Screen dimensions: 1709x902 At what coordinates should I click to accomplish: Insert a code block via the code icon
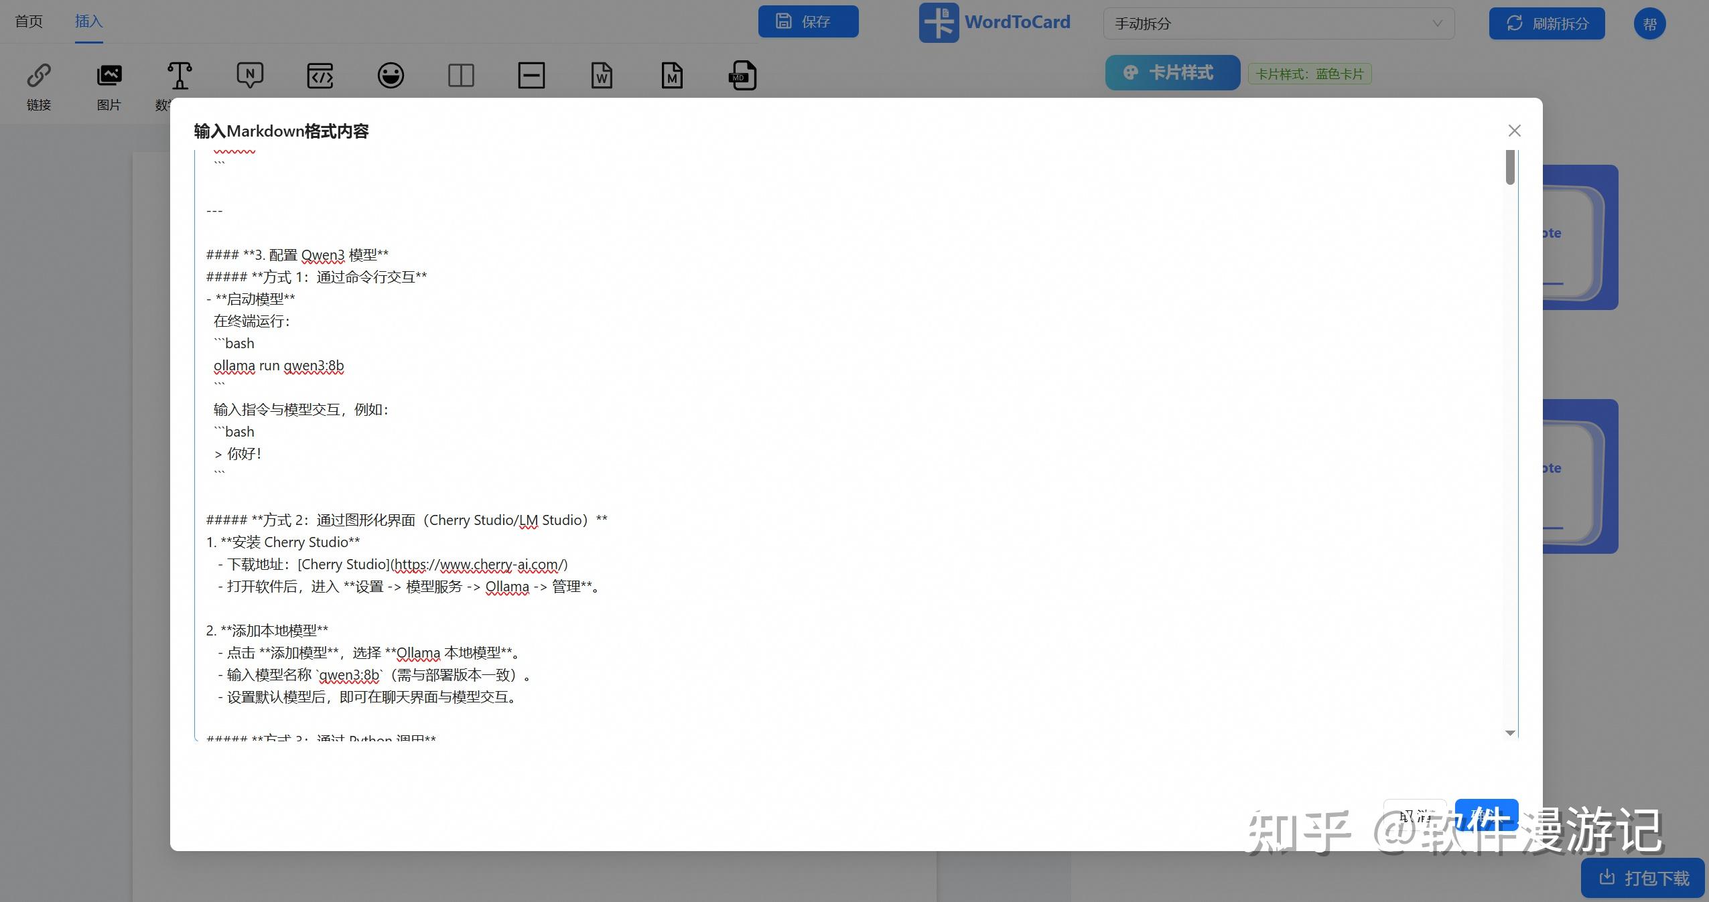point(320,76)
